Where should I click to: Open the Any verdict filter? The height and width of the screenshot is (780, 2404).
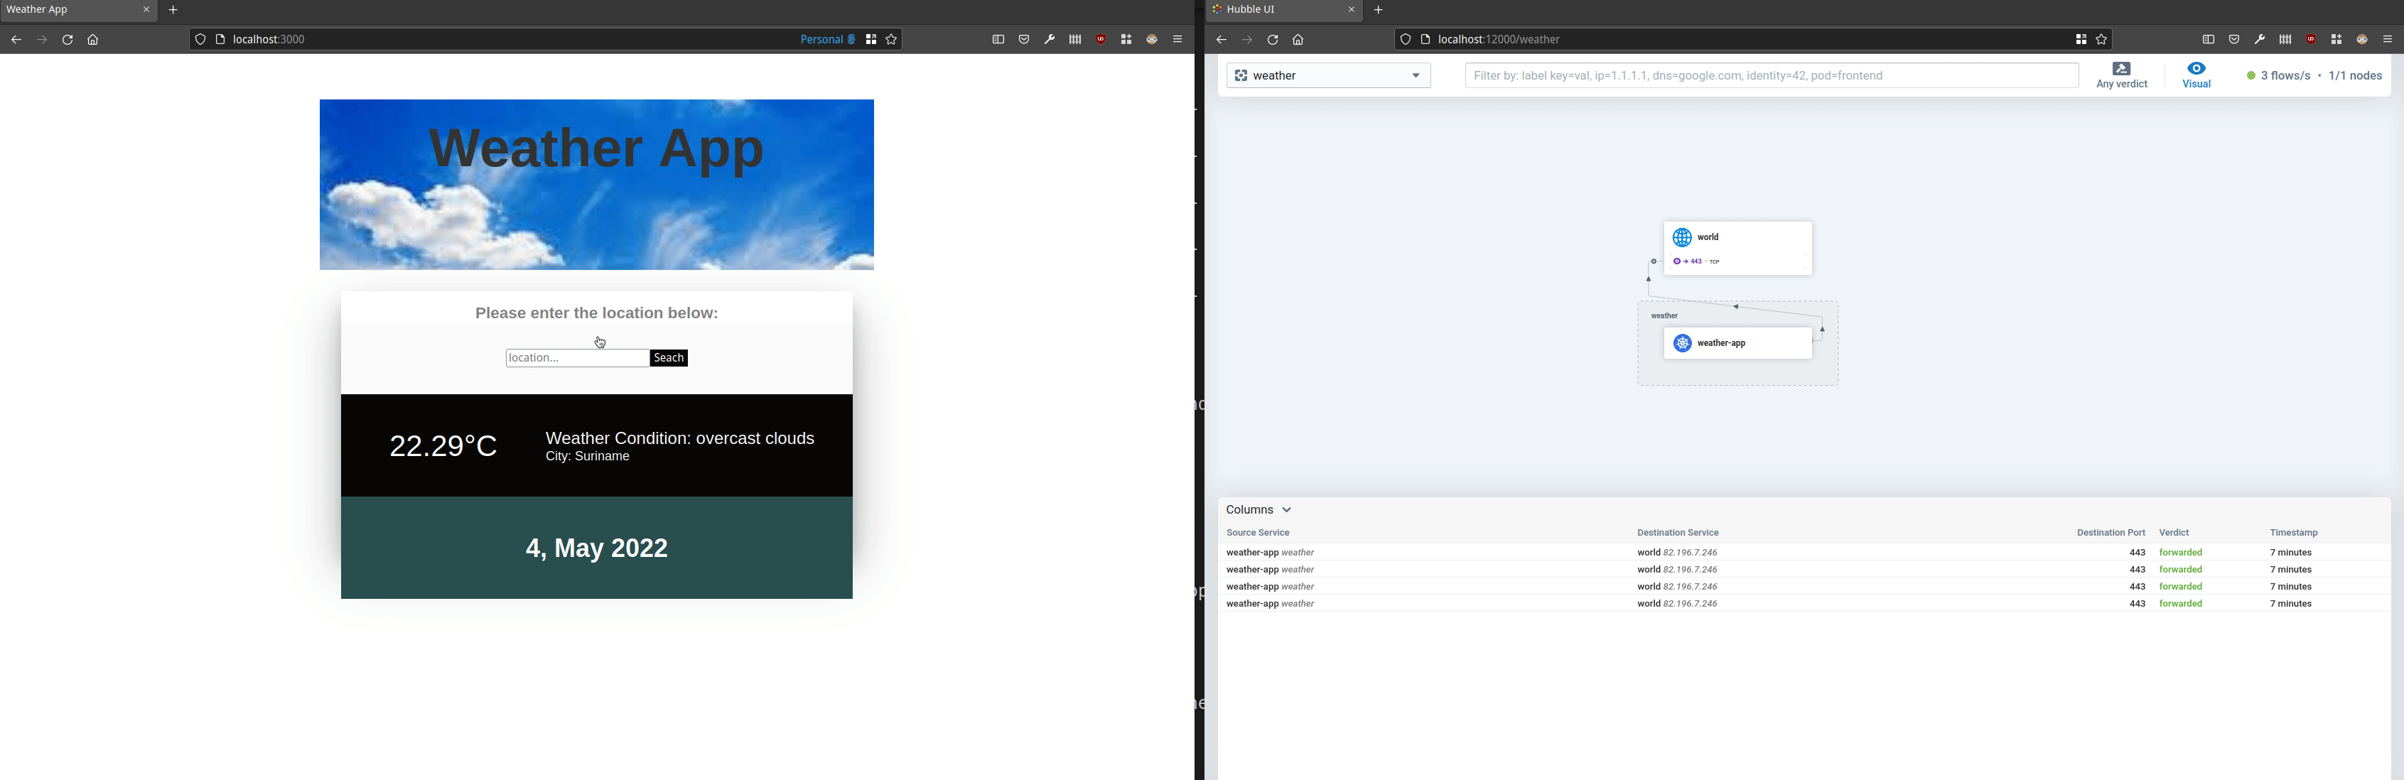tap(2121, 75)
